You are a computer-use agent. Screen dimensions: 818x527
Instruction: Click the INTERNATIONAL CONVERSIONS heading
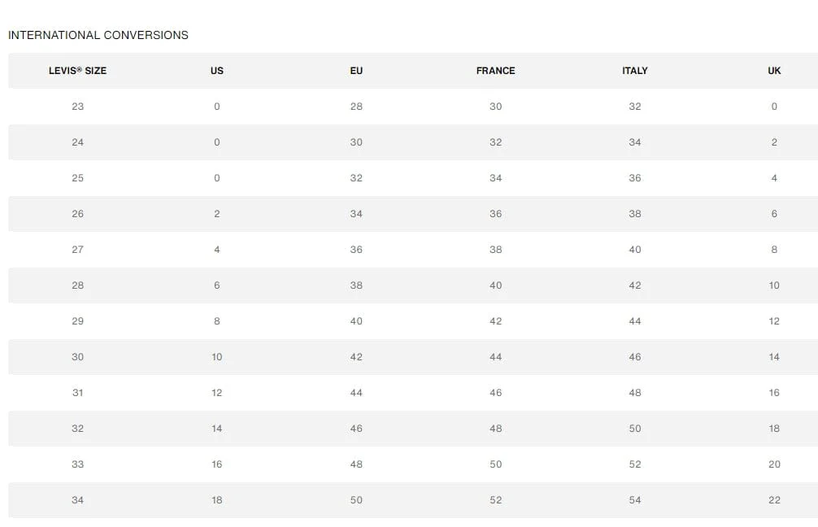tap(98, 35)
